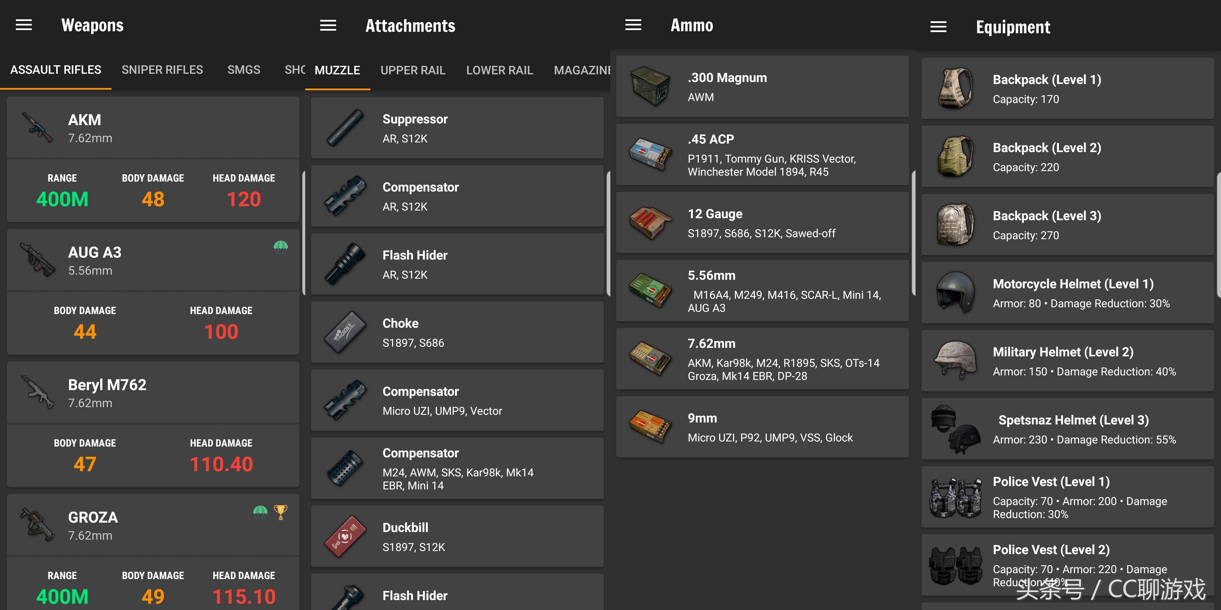Click the Duckbill attachment icon
The image size is (1221, 610).
pyautogui.click(x=345, y=537)
